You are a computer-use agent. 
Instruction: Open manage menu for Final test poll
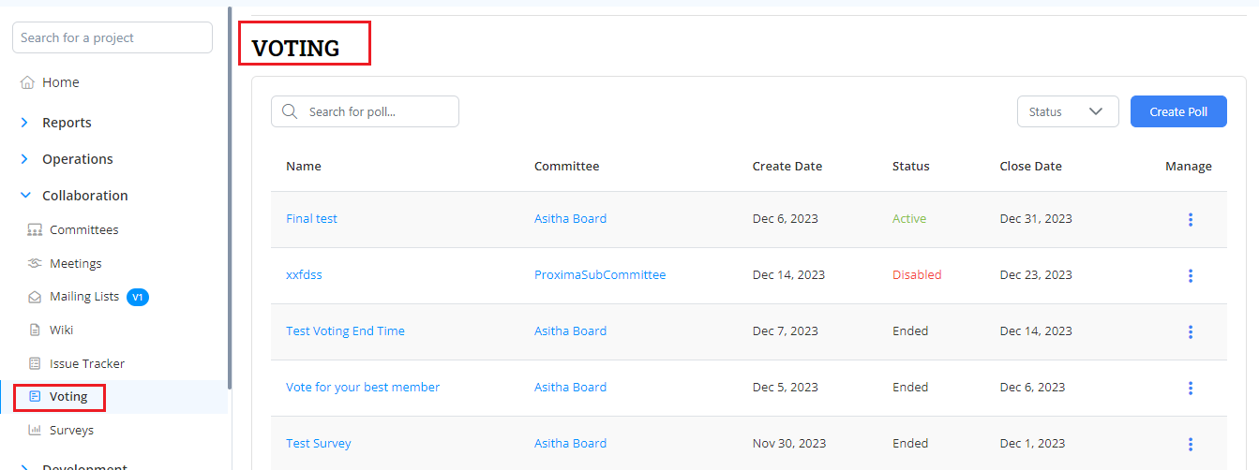coord(1190,219)
